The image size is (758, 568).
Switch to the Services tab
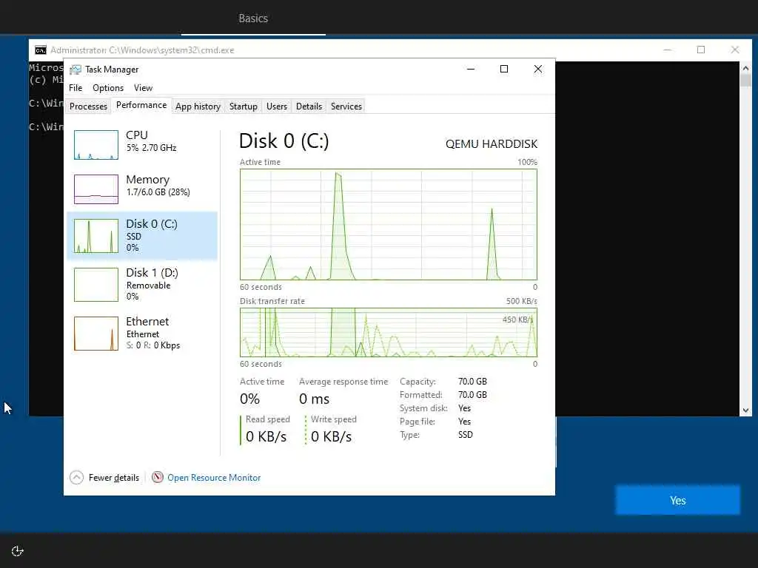coord(346,106)
